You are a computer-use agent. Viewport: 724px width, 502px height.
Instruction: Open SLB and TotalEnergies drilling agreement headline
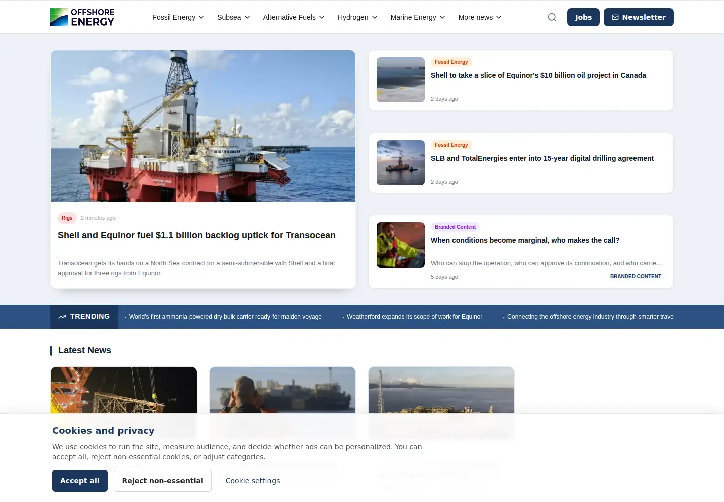pyautogui.click(x=542, y=158)
